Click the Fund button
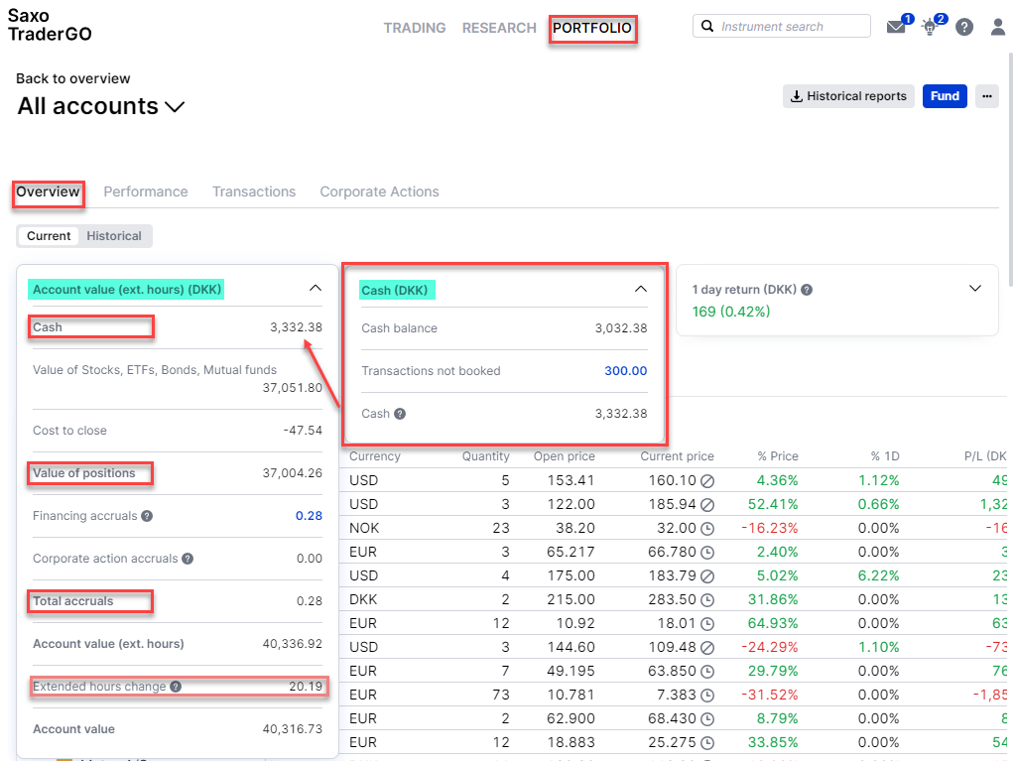Viewport: 1014px width, 763px height. pos(945,96)
